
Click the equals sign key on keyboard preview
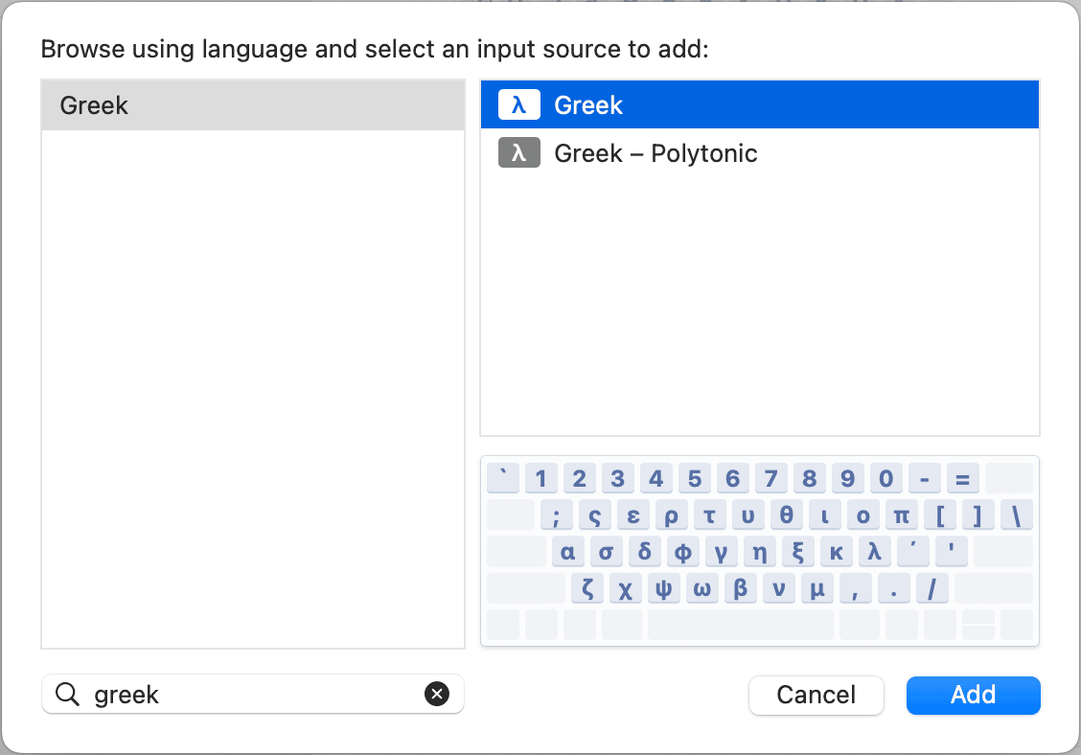click(963, 478)
